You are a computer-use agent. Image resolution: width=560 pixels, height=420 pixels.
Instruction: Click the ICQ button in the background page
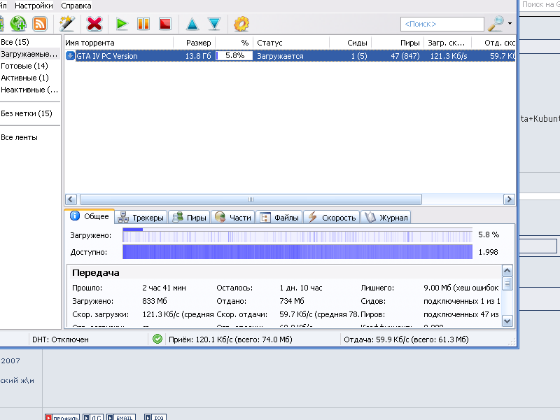155,417
